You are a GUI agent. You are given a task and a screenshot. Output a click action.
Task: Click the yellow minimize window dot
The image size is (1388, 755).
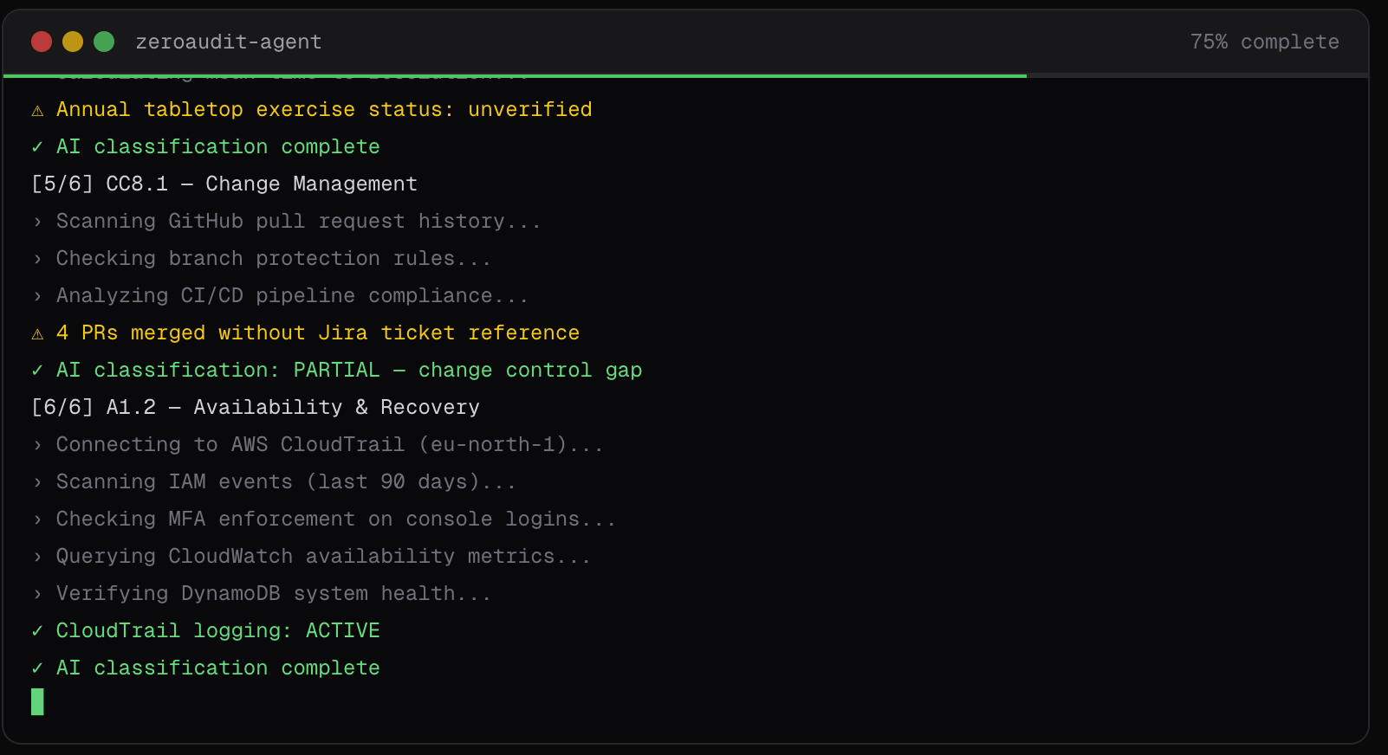click(73, 42)
